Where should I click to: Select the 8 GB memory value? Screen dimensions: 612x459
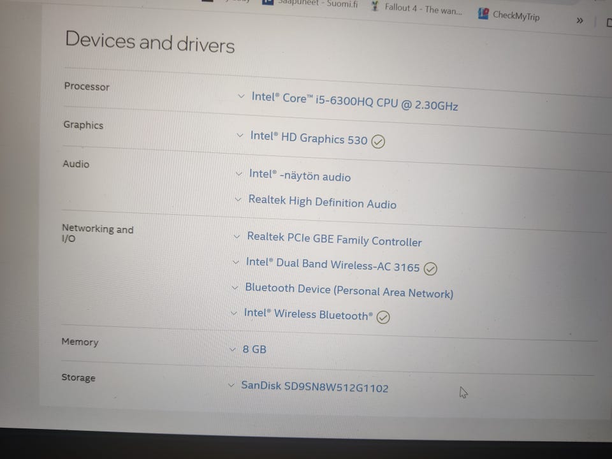254,349
